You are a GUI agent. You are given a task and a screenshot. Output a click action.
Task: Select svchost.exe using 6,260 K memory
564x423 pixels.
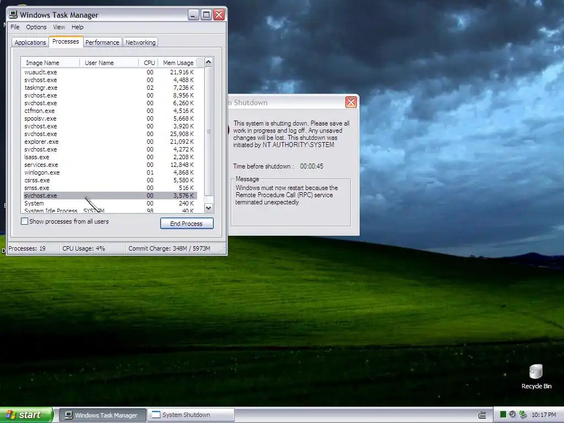[110, 103]
